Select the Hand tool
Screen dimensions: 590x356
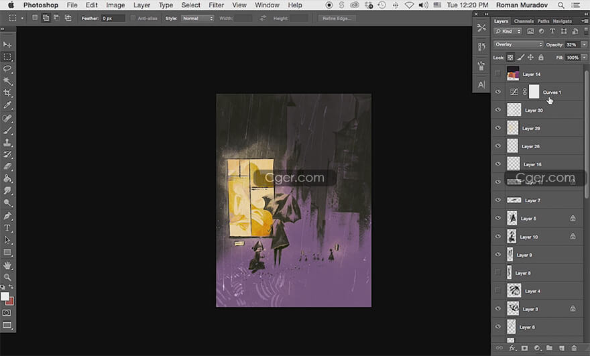tap(7, 265)
